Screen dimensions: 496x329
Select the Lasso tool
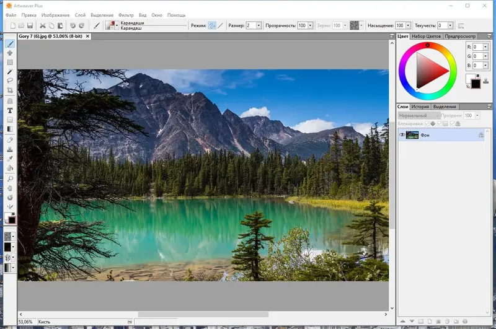pyautogui.click(x=10, y=81)
